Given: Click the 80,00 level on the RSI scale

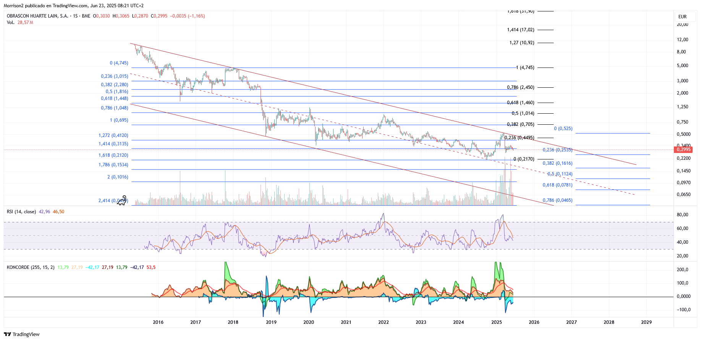Looking at the screenshot, I should pos(682,215).
